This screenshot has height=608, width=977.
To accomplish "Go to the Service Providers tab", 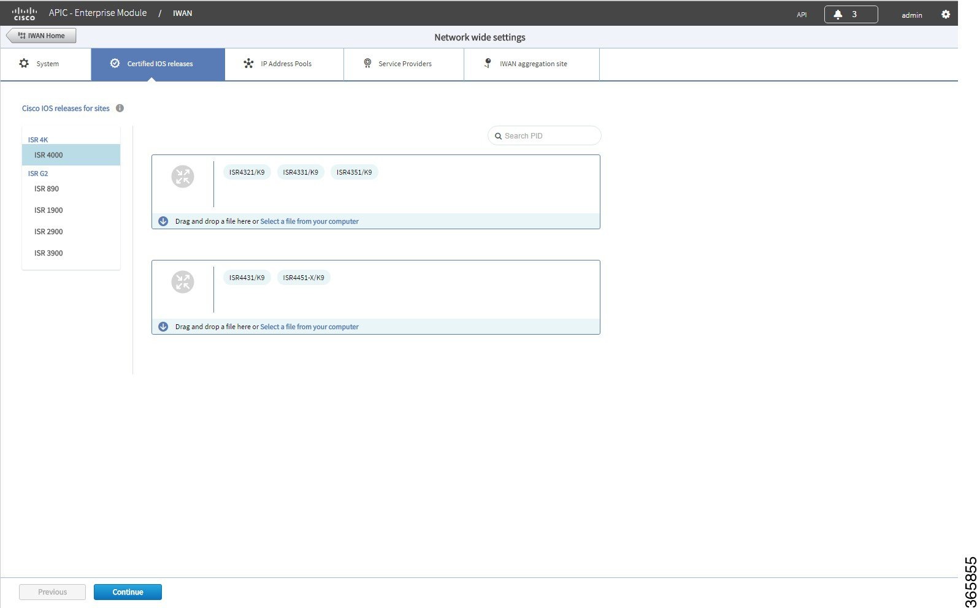I will (x=404, y=64).
